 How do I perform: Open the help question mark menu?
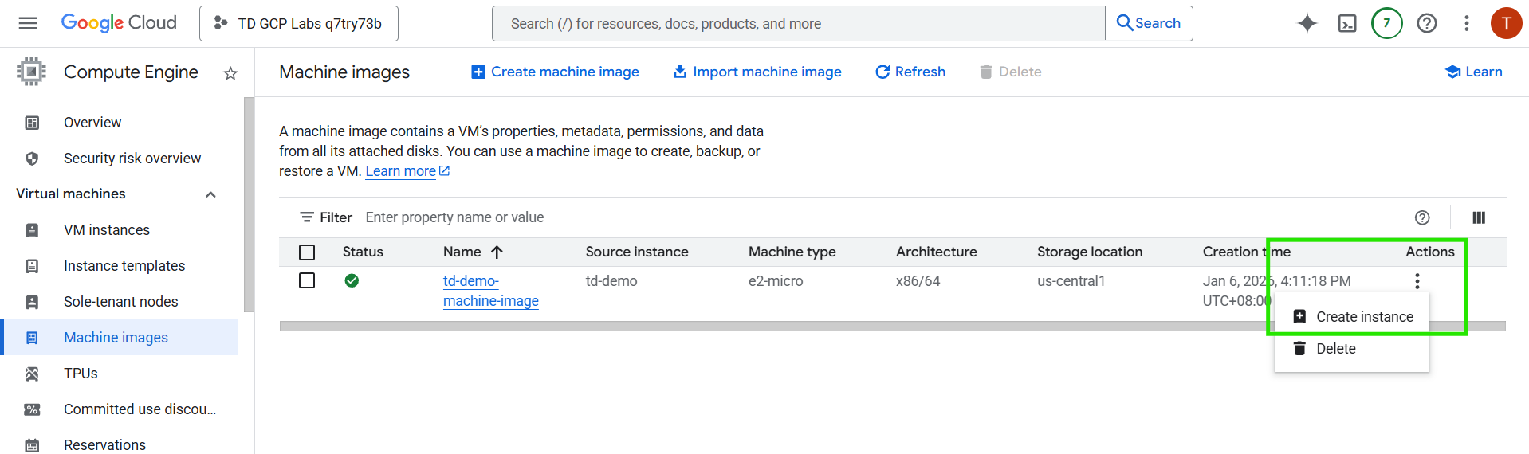pyautogui.click(x=1426, y=23)
